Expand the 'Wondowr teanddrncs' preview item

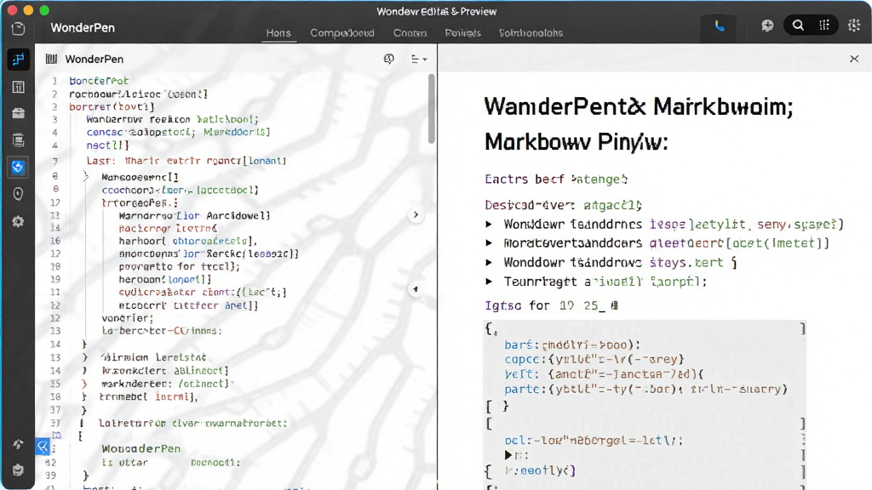click(x=489, y=225)
